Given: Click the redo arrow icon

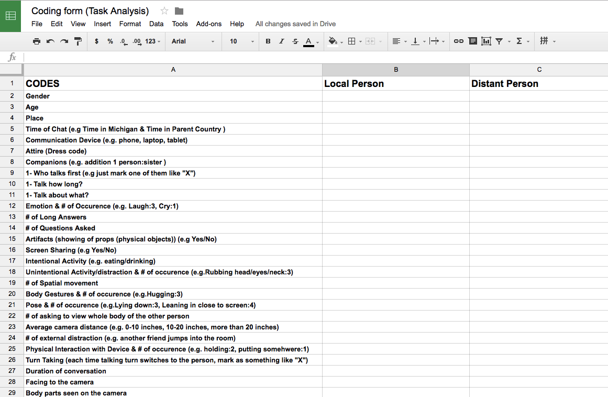Looking at the screenshot, I should click(x=64, y=41).
